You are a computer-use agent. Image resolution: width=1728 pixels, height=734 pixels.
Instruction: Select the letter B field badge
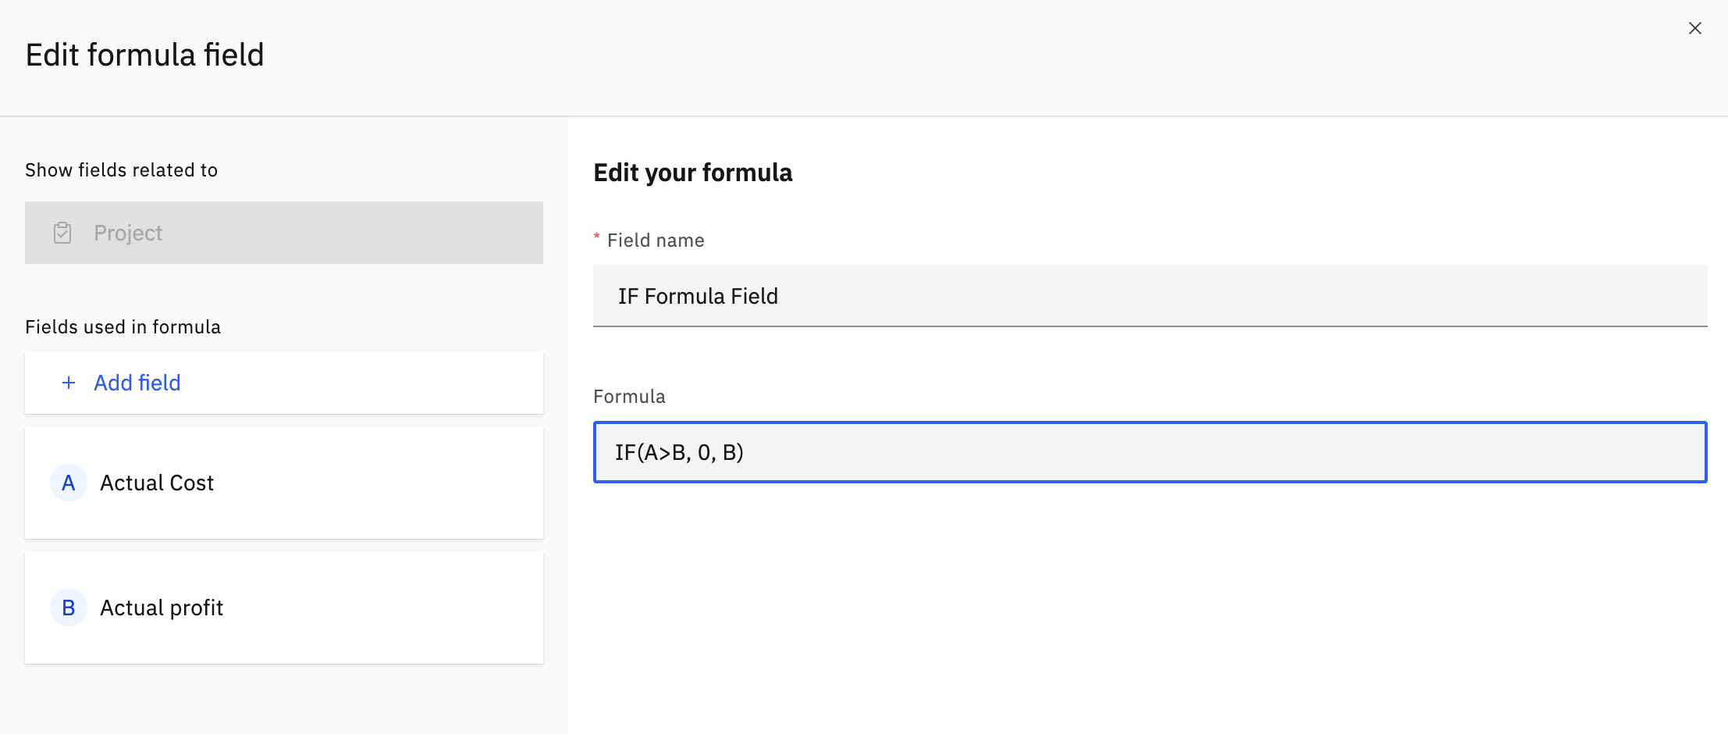(x=69, y=608)
